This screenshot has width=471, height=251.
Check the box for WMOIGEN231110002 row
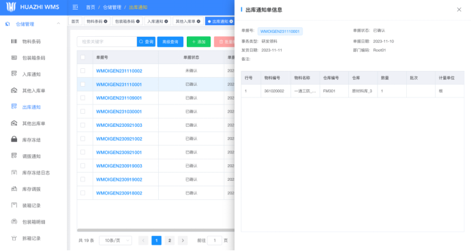point(82,71)
